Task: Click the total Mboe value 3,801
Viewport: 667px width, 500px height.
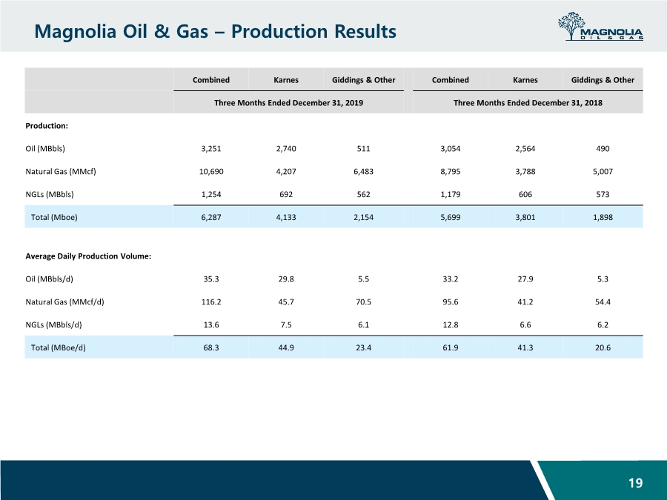Action: (x=525, y=217)
